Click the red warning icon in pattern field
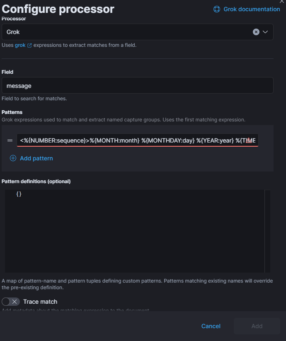The width and height of the screenshot is (286, 341). 249,140
